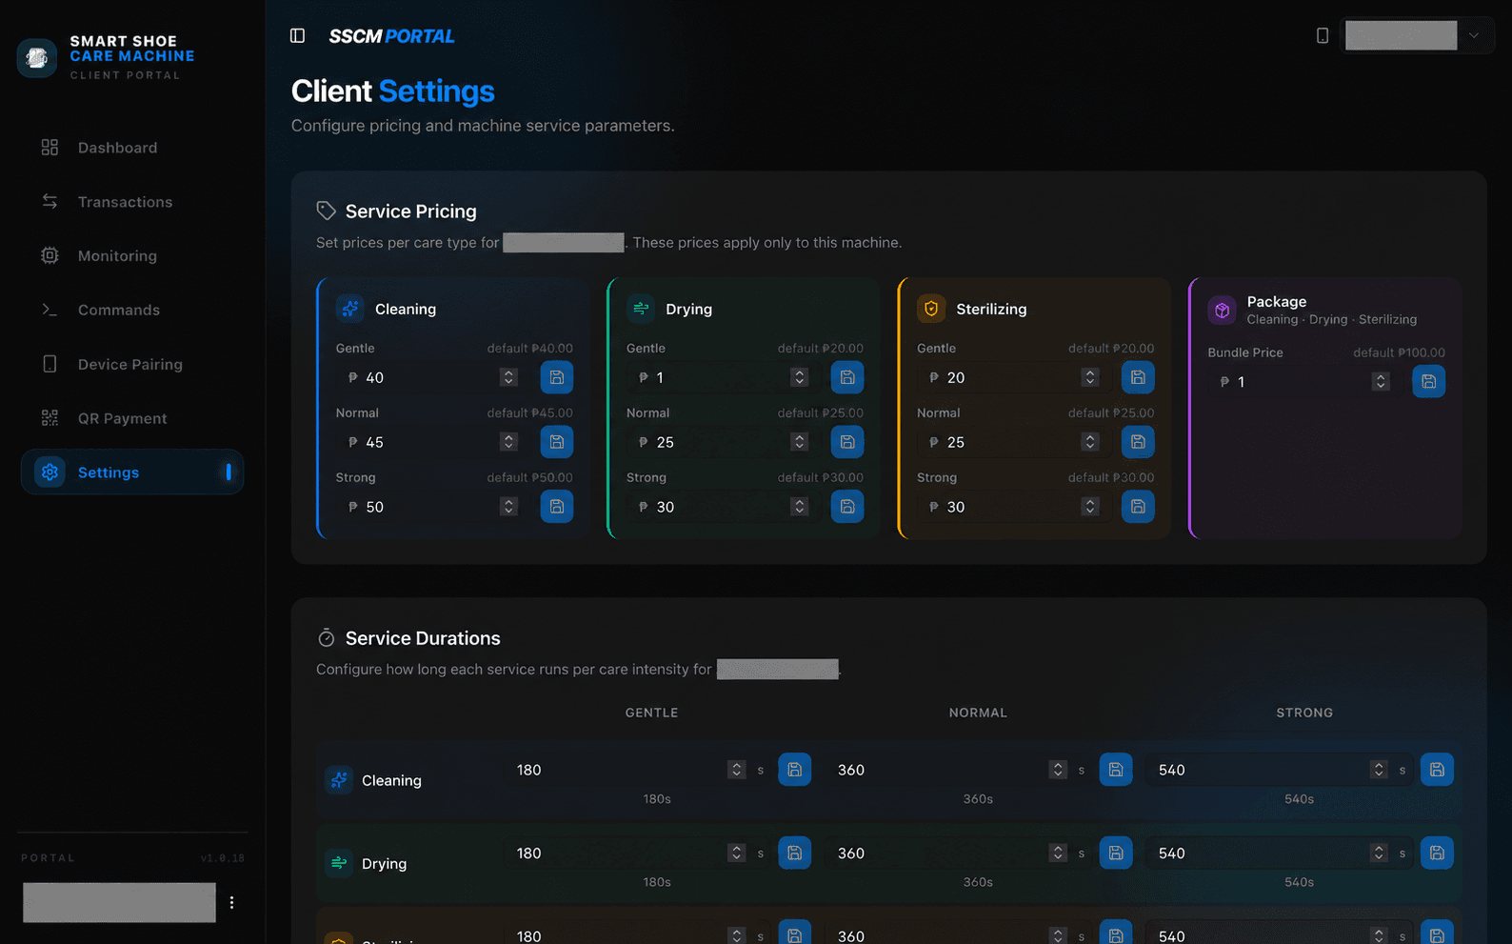Edit the Sterilizing Strong price field

pos(1014,507)
